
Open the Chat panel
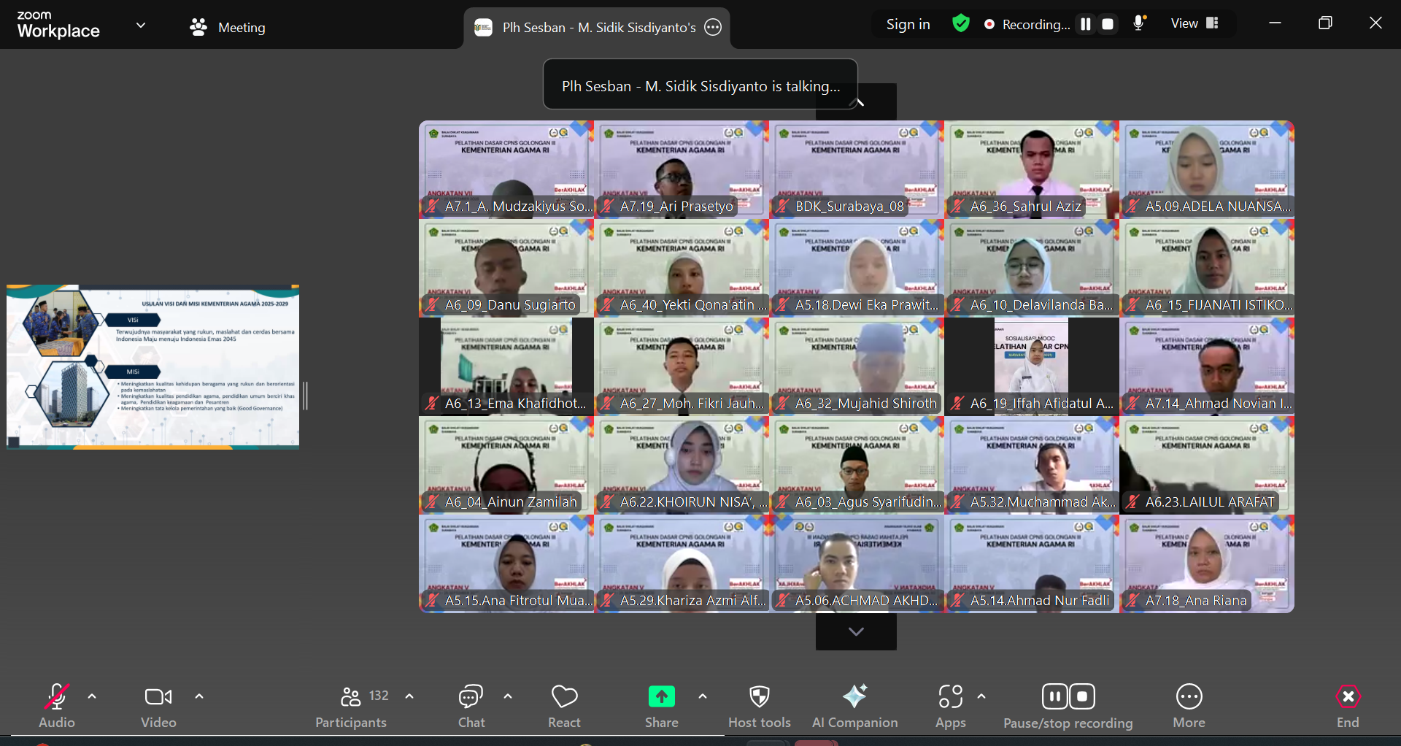[x=471, y=705]
